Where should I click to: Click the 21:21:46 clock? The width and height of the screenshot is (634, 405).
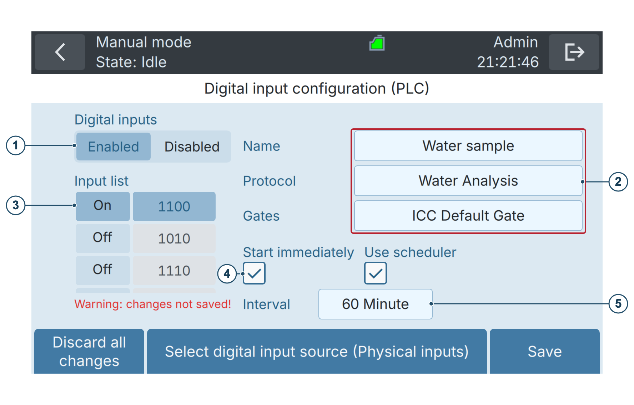[508, 62]
